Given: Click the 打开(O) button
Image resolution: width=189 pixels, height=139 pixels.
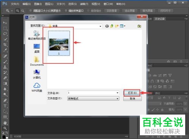Looking at the screenshot, I should (x=132, y=93).
